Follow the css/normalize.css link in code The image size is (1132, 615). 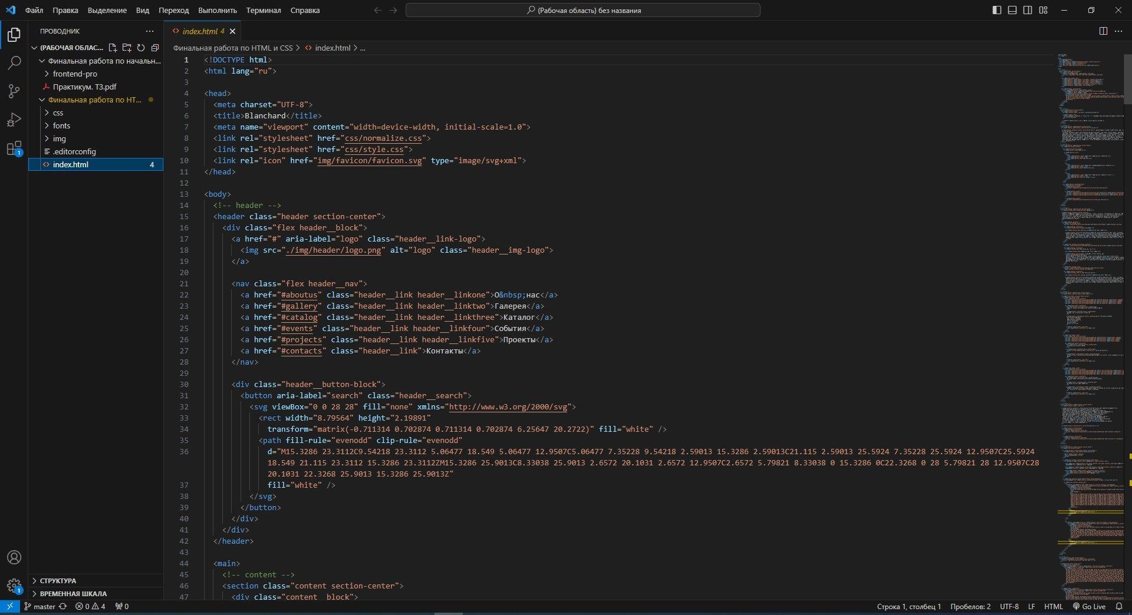[383, 138]
